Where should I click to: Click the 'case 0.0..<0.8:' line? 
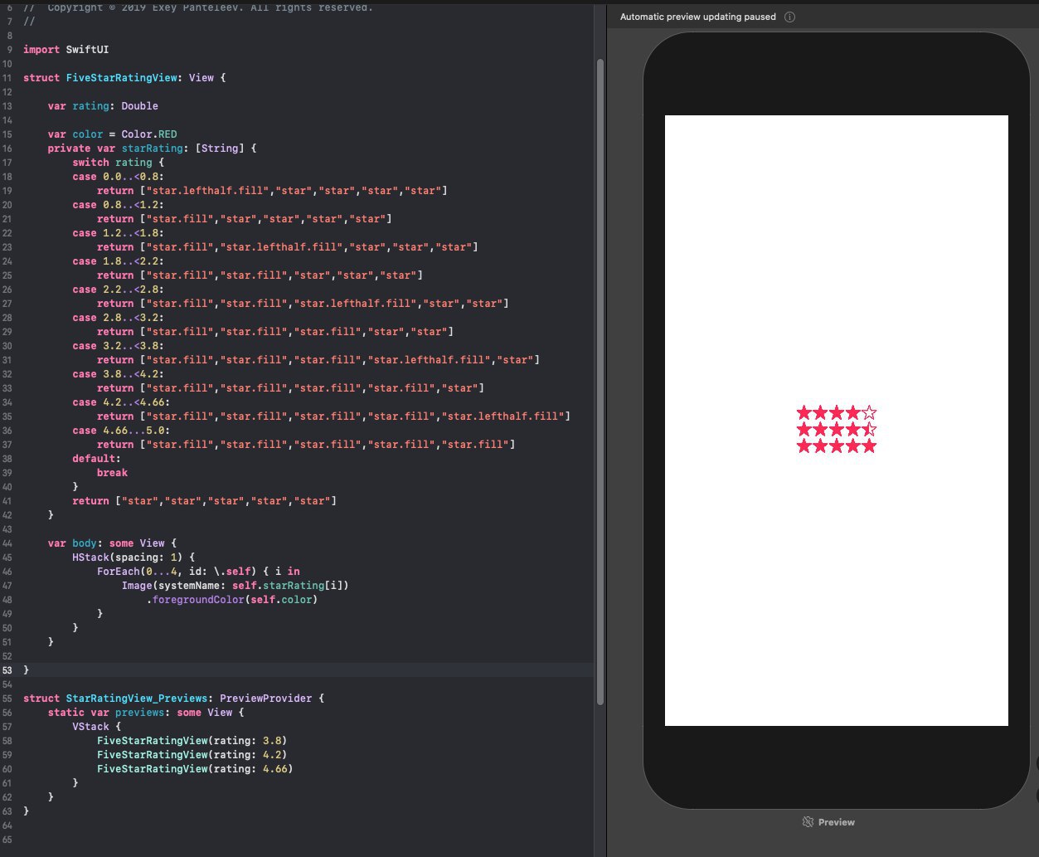[x=118, y=177]
